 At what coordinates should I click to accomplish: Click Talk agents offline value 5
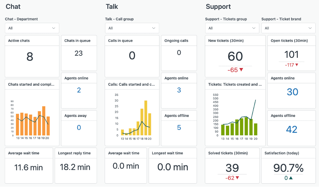[179, 128]
